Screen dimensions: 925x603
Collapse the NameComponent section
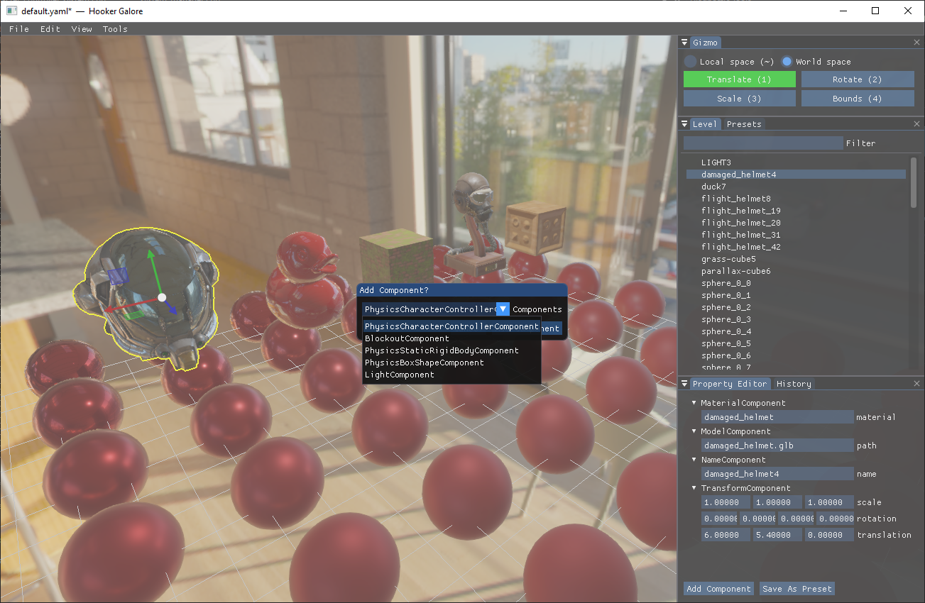click(694, 460)
